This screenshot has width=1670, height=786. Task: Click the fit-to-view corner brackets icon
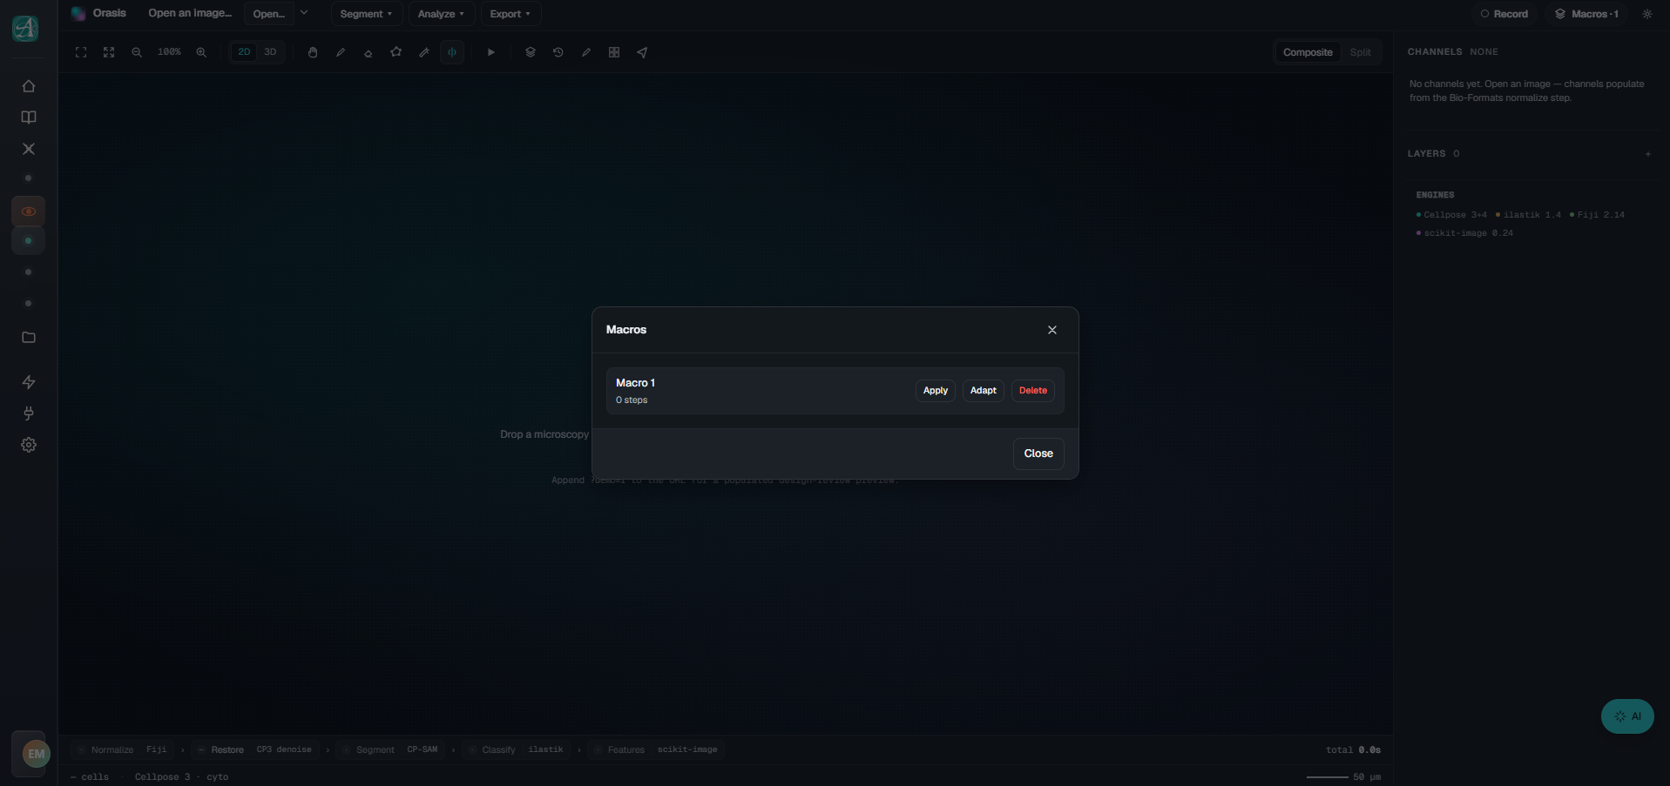(81, 52)
